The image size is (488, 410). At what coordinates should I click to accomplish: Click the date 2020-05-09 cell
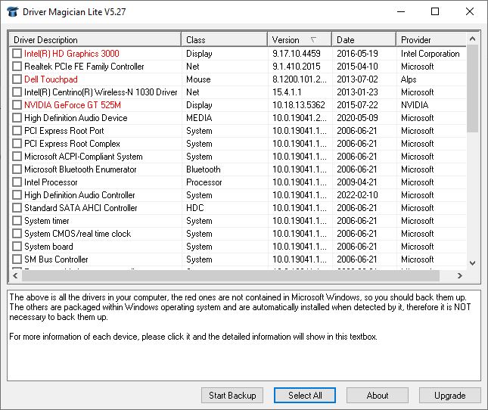point(357,117)
